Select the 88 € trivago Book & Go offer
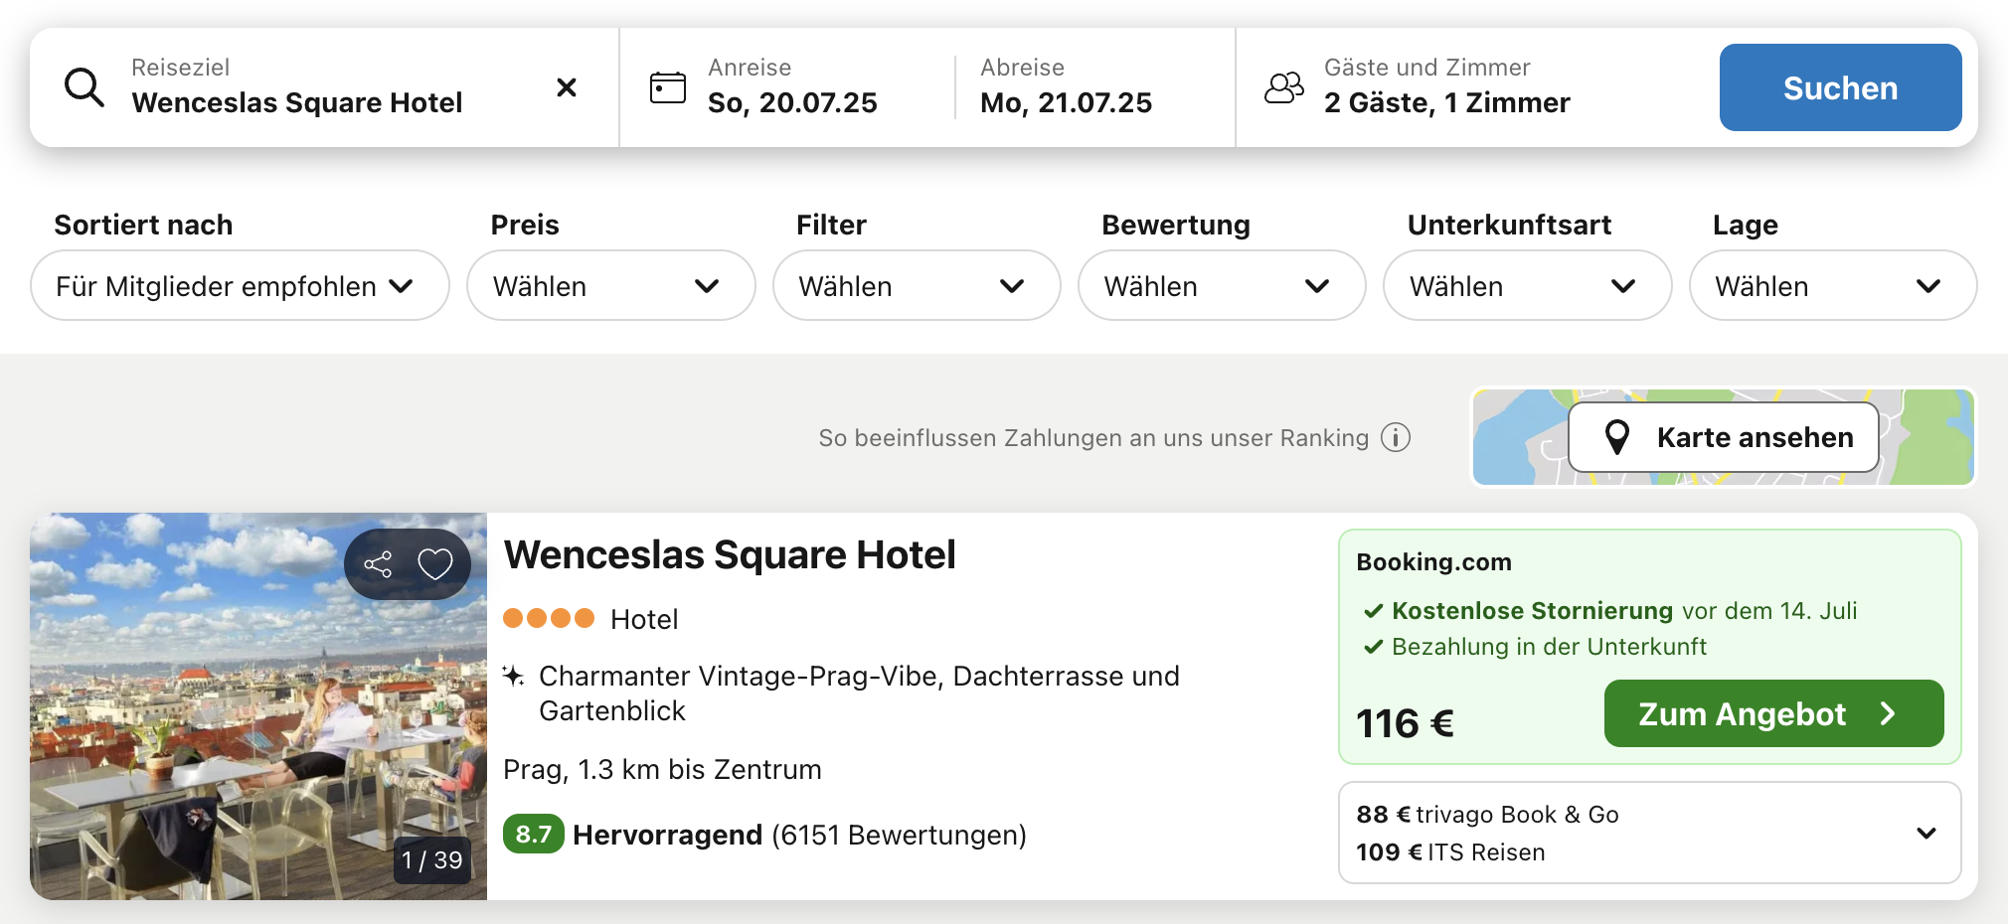Image resolution: width=2008 pixels, height=924 pixels. [1487, 815]
